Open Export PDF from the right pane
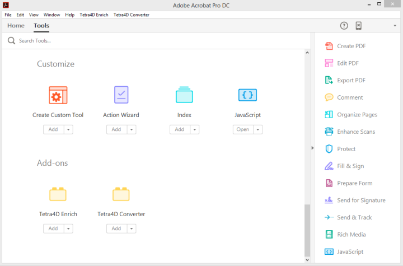 click(x=345, y=80)
